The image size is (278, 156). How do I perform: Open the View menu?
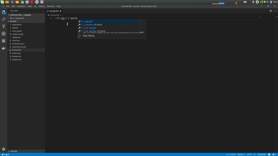click(30, 6)
